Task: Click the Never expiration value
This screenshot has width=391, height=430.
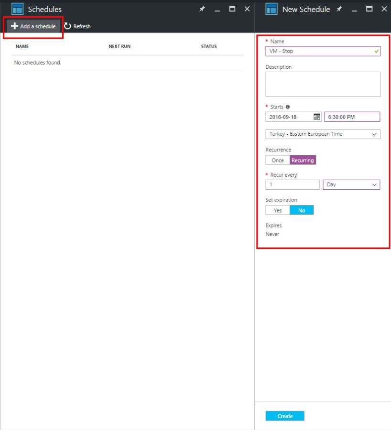Action: tap(272, 234)
